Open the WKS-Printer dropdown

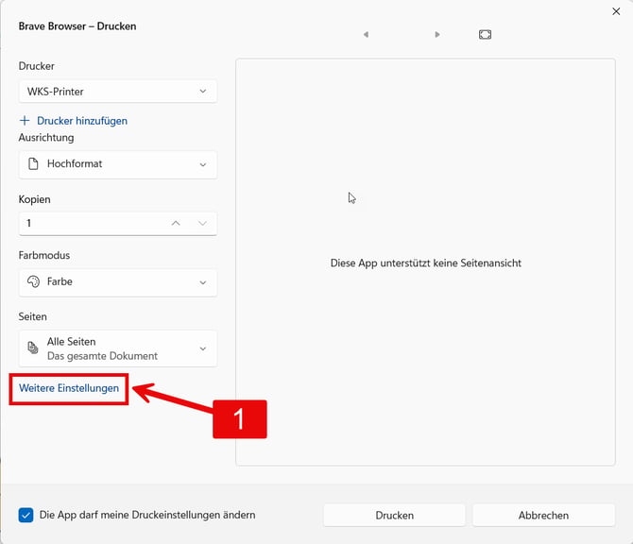click(118, 92)
